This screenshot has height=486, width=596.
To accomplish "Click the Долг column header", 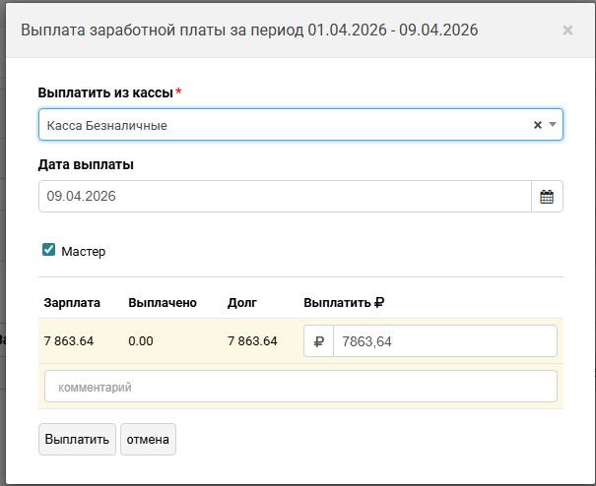I will (x=241, y=303).
